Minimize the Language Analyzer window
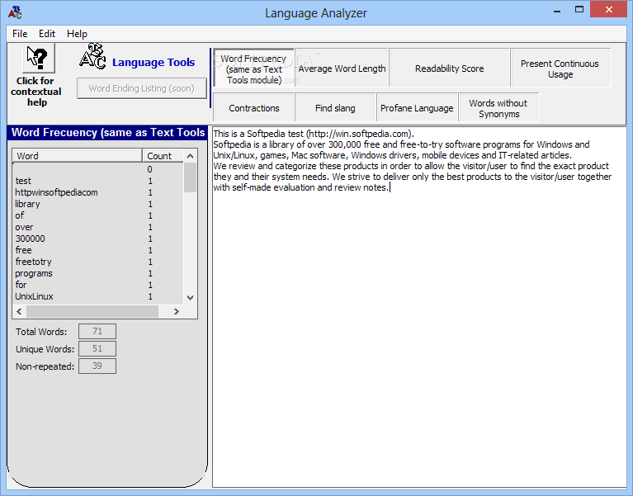The image size is (633, 496). tap(557, 10)
